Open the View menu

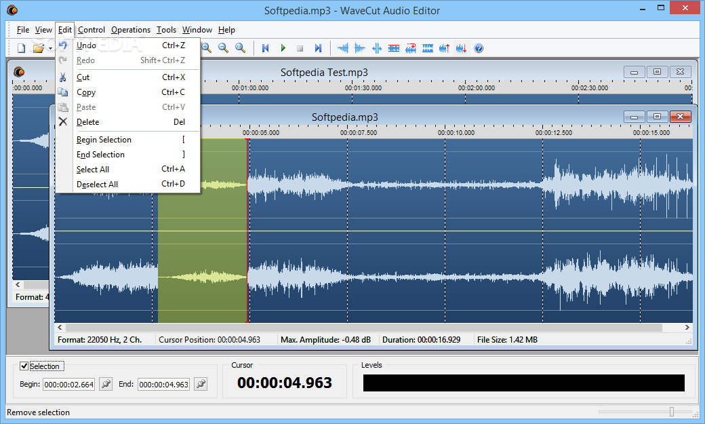pyautogui.click(x=43, y=30)
